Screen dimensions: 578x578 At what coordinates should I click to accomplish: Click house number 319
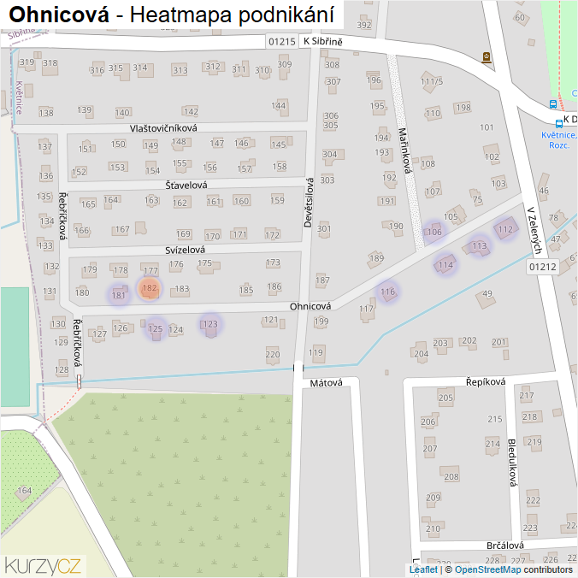(27, 62)
